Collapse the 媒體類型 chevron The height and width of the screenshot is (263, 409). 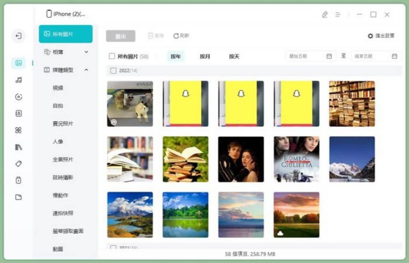86,70
